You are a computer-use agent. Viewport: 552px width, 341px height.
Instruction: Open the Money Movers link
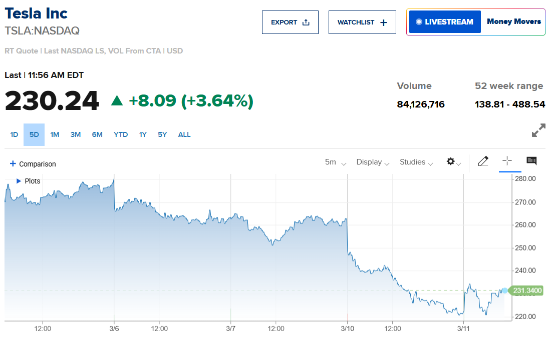513,22
